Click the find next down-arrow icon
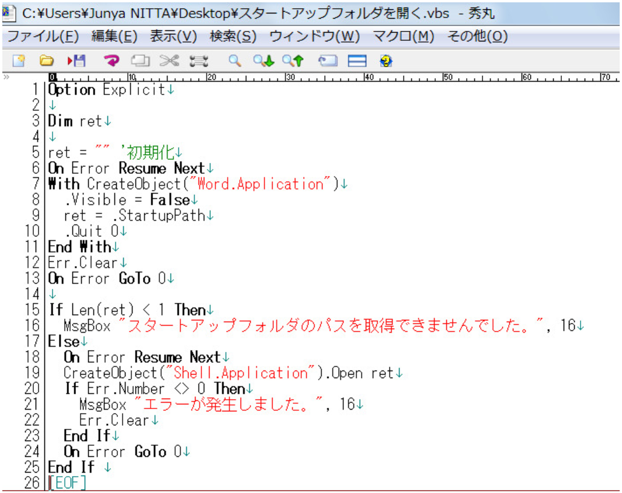The width and height of the screenshot is (622, 493). (x=263, y=61)
